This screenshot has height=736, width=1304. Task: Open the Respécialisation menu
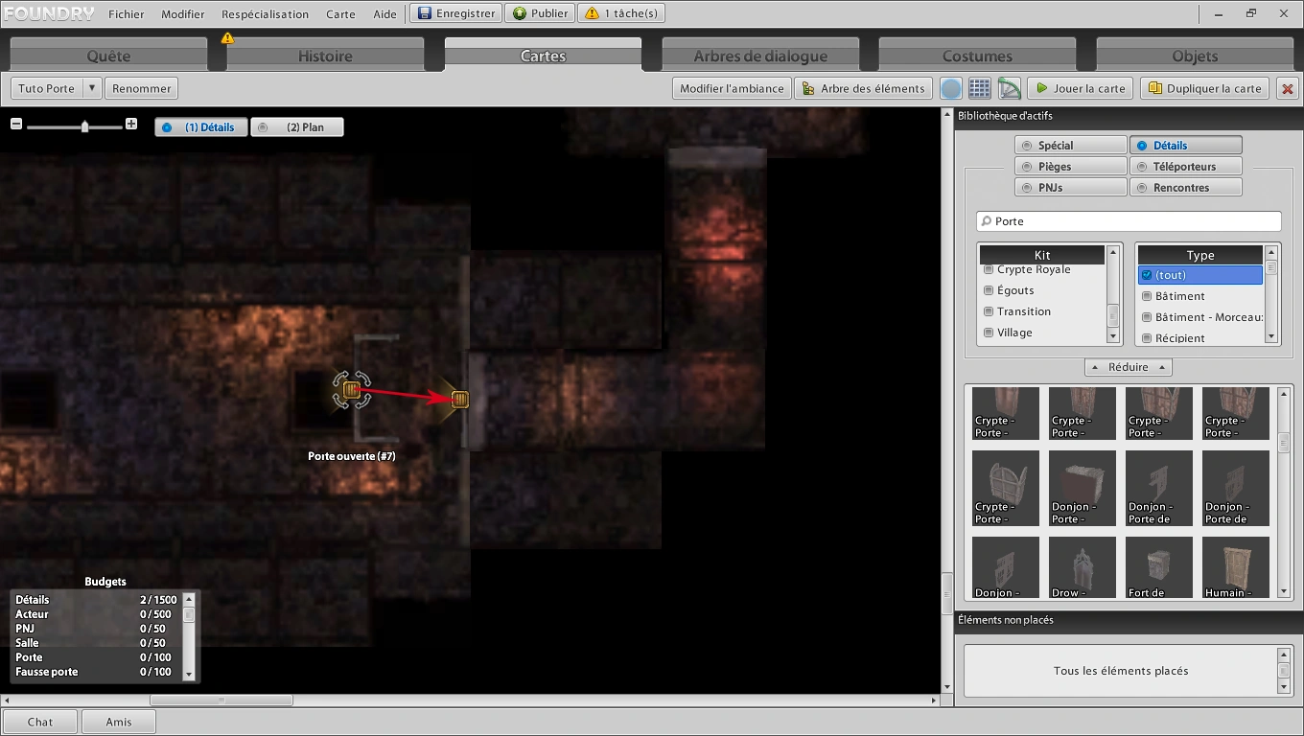click(266, 14)
